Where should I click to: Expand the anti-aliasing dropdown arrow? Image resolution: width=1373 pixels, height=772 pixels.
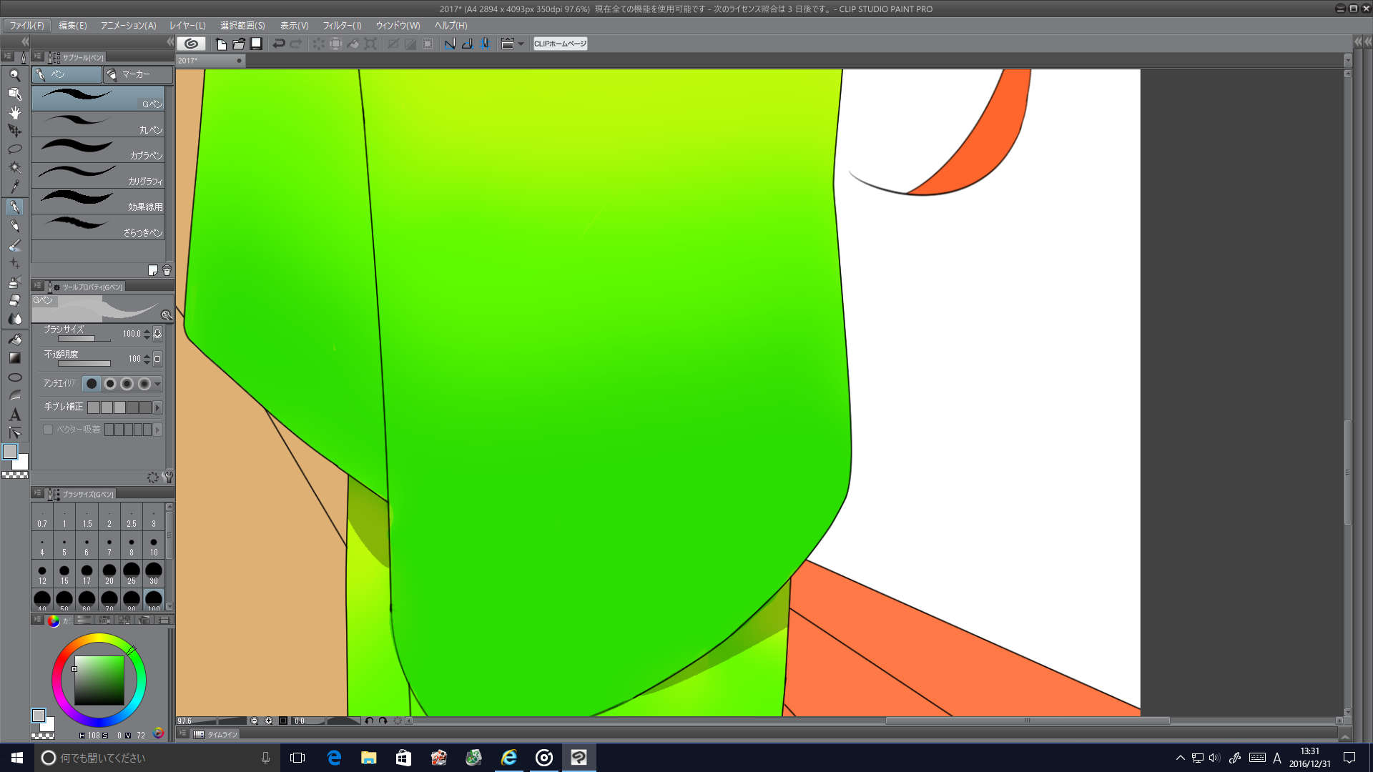(x=158, y=384)
